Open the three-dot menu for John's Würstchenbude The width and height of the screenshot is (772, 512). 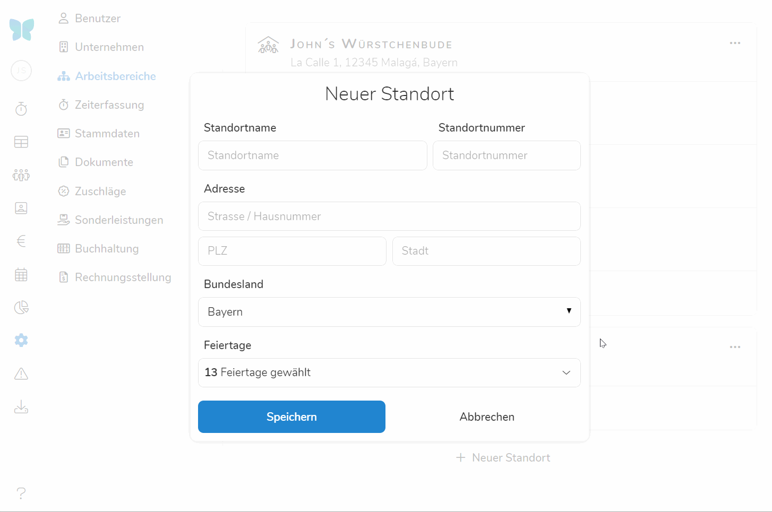click(x=735, y=43)
